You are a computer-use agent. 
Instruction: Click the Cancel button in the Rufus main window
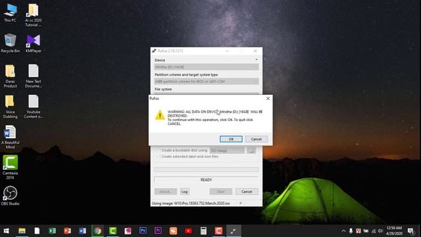[247, 192]
